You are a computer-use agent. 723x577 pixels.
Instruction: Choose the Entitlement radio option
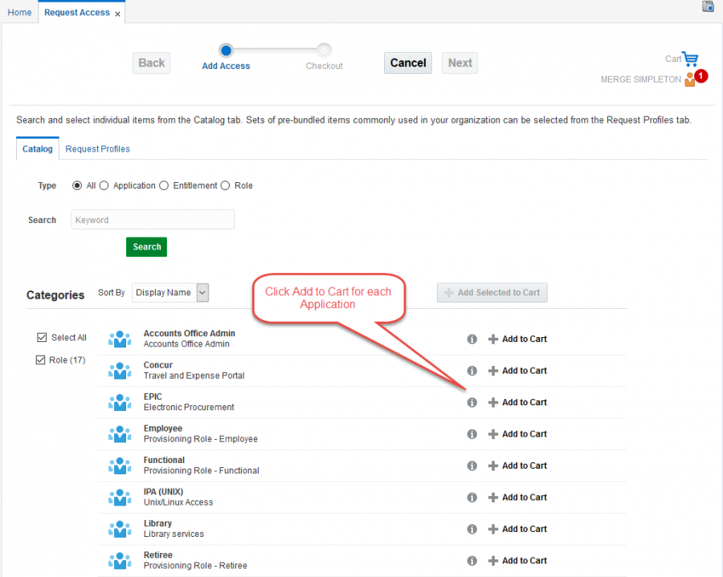[164, 185]
